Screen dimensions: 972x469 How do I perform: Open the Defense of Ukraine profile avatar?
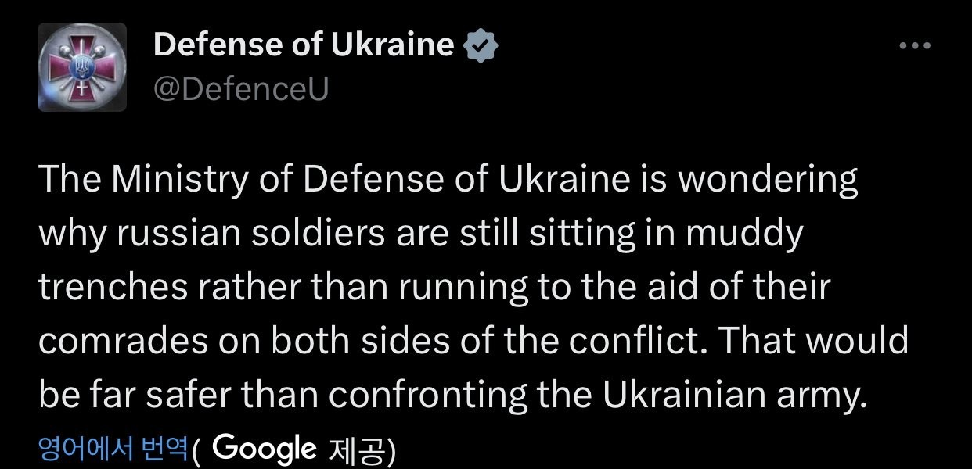82,67
